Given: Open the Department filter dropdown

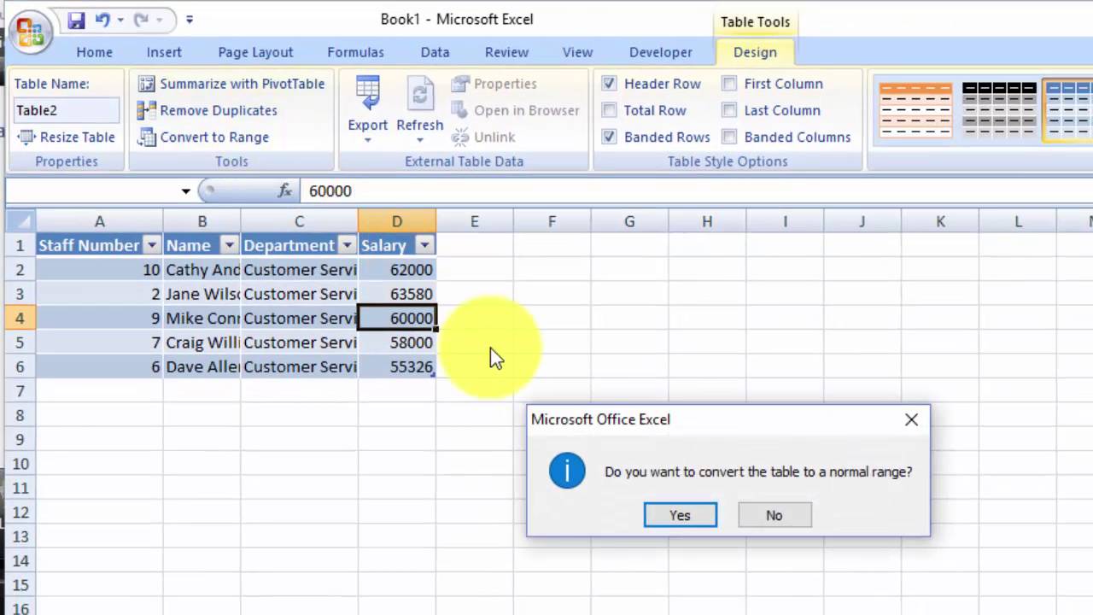Looking at the screenshot, I should click(x=347, y=246).
